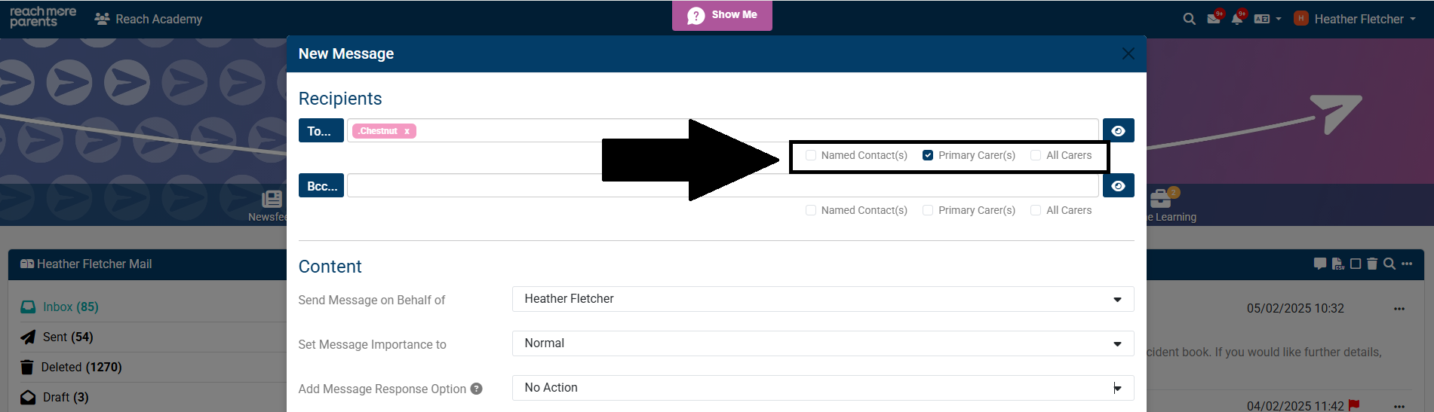Screen dimensions: 1434x412
Task: Open the Sent mail folder
Action: [67, 337]
